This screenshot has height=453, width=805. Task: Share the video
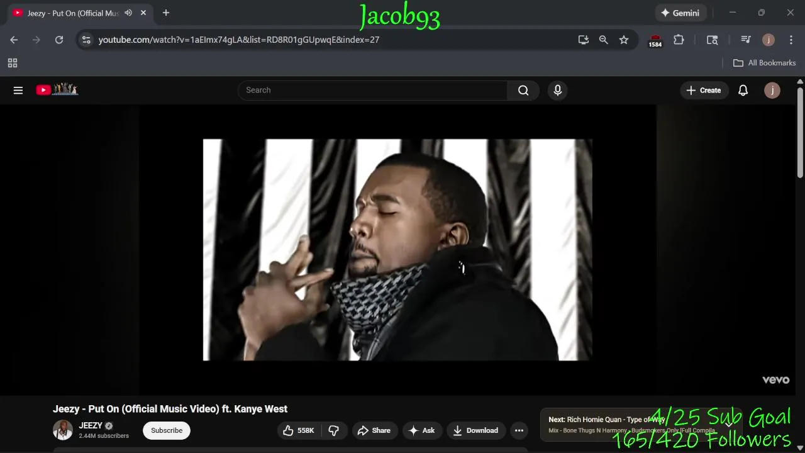(x=375, y=430)
